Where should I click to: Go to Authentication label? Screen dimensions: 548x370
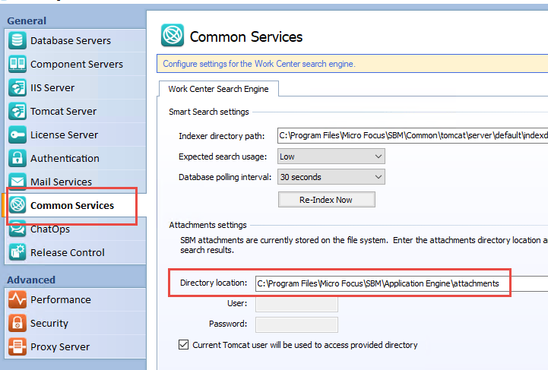(x=65, y=158)
